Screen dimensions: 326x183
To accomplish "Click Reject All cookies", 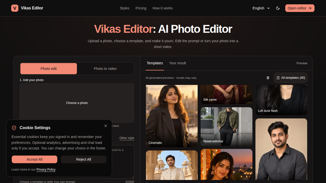I will coord(84,159).
